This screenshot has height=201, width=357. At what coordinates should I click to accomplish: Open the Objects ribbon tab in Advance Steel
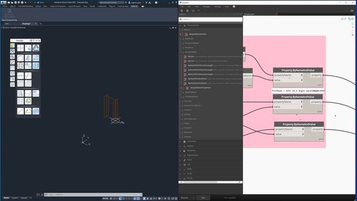13,6
